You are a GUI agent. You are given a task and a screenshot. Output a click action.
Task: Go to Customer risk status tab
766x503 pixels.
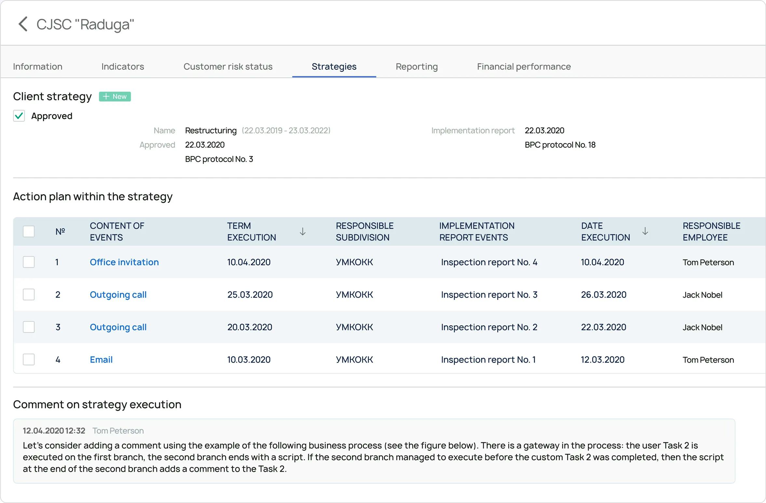pyautogui.click(x=228, y=67)
